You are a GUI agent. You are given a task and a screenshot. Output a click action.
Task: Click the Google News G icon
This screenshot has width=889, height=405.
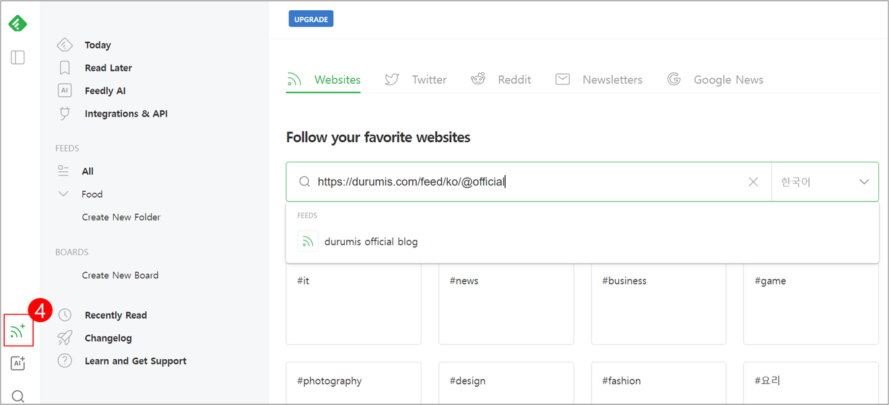tap(673, 80)
